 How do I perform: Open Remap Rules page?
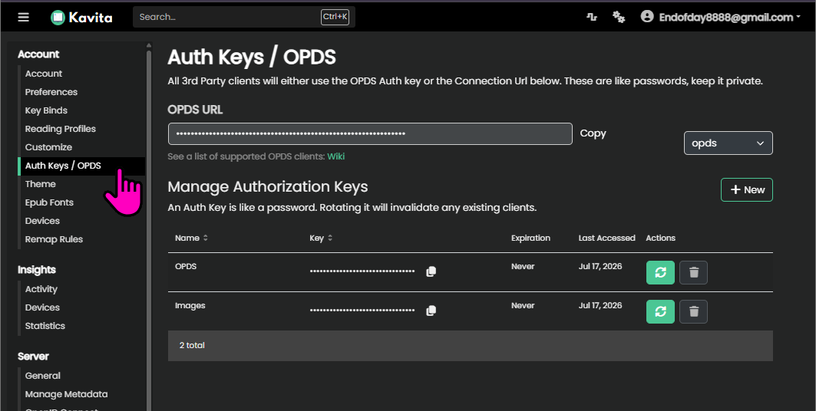54,239
